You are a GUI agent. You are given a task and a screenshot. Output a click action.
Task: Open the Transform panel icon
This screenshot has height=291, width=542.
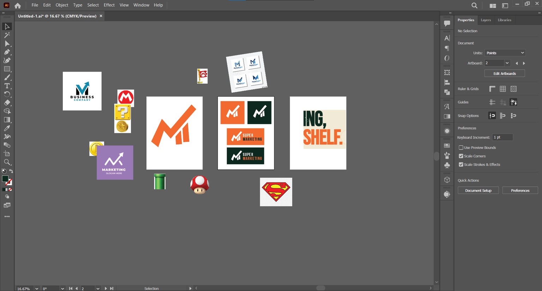coord(447,72)
